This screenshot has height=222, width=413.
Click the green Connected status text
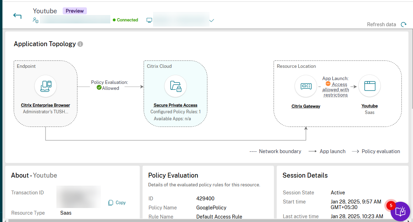[127, 20]
